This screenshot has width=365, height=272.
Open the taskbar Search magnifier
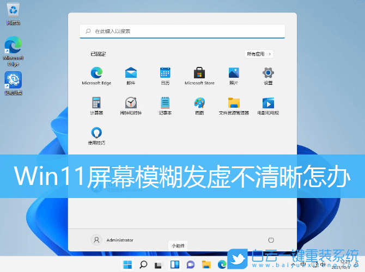[x=143, y=264]
